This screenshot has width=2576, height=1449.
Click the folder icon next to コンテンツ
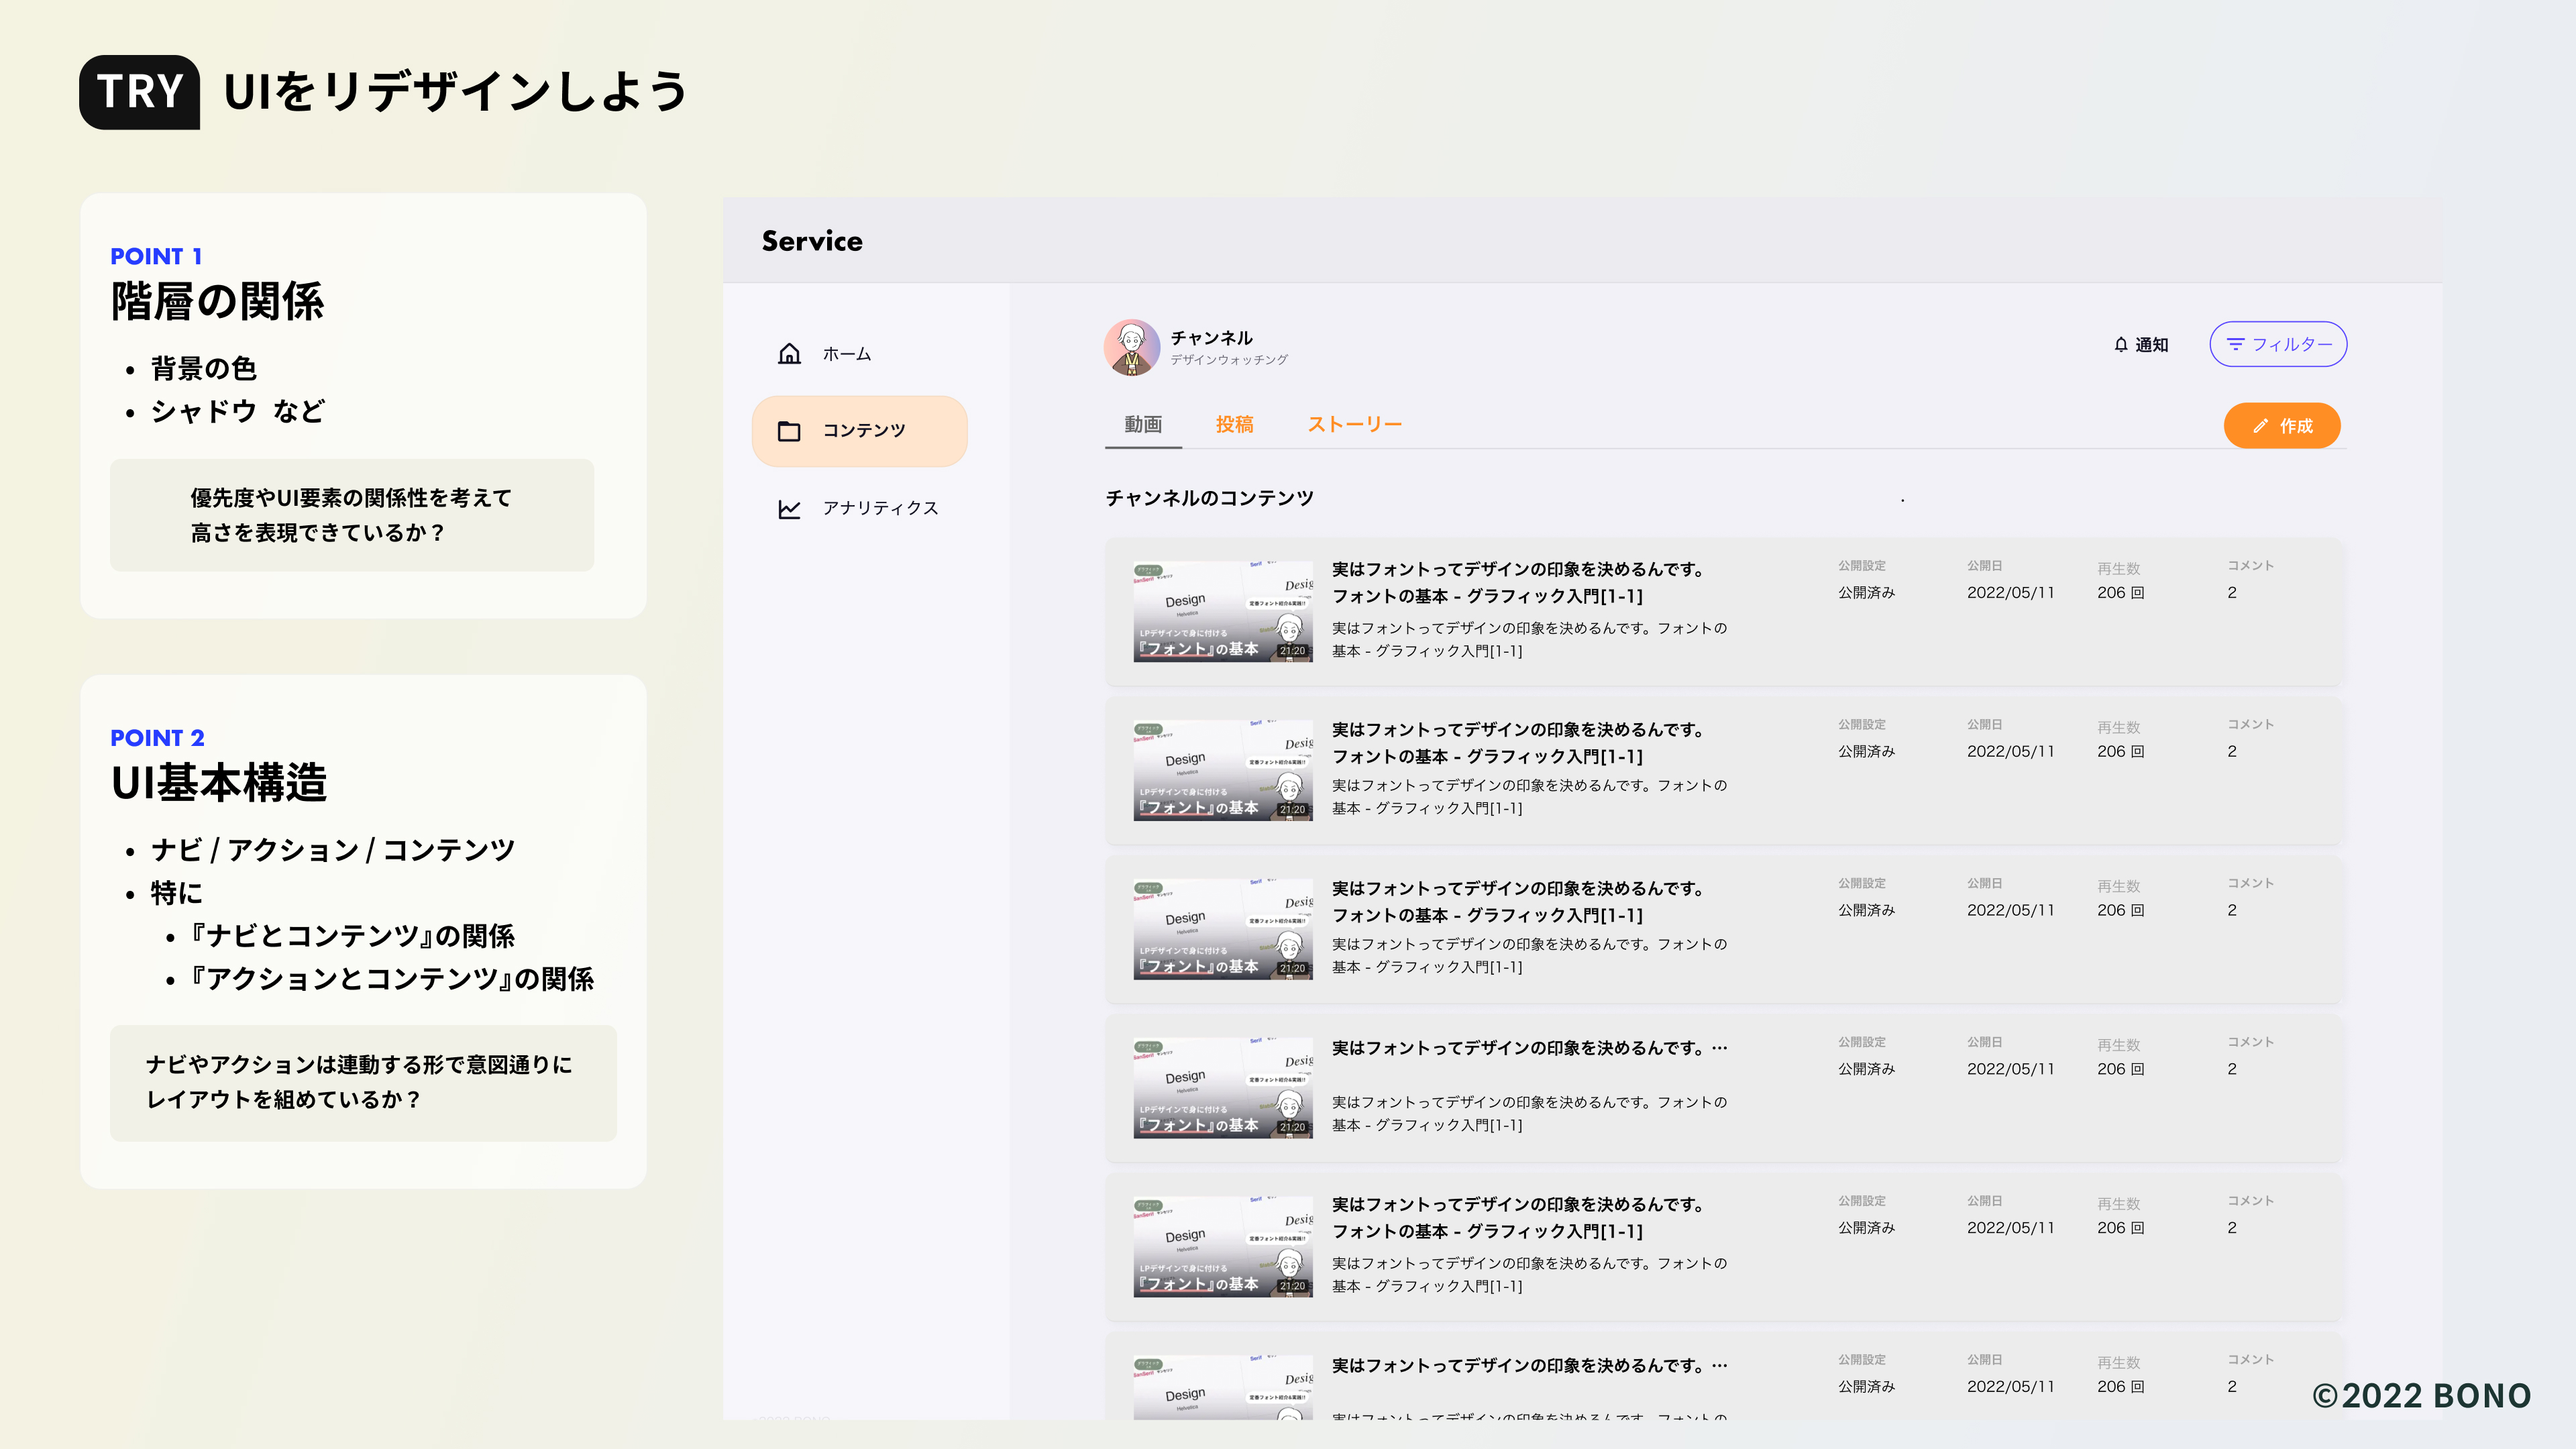click(789, 430)
